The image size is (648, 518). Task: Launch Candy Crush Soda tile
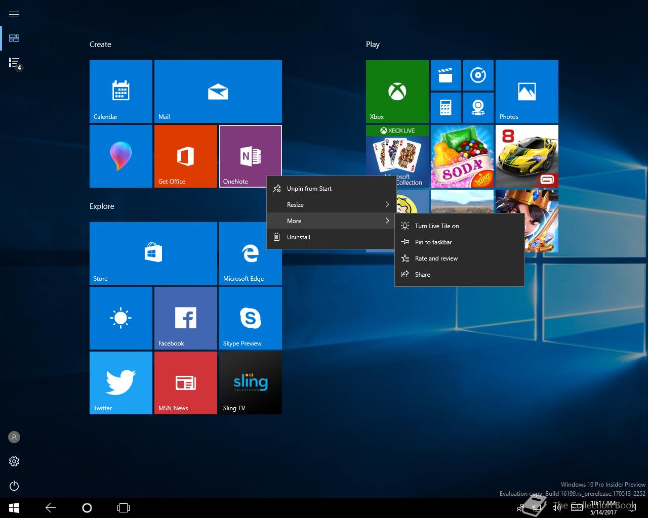[462, 156]
